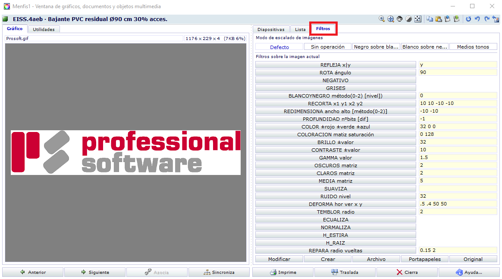Edit the DEFORMA field showing .5 .4 50 50
Screen dimensions: 502x279
coord(458,204)
